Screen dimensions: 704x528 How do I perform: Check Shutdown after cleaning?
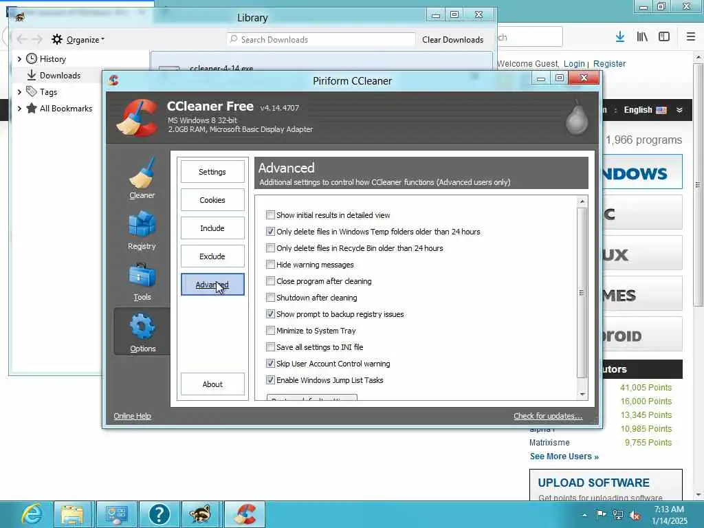click(270, 298)
